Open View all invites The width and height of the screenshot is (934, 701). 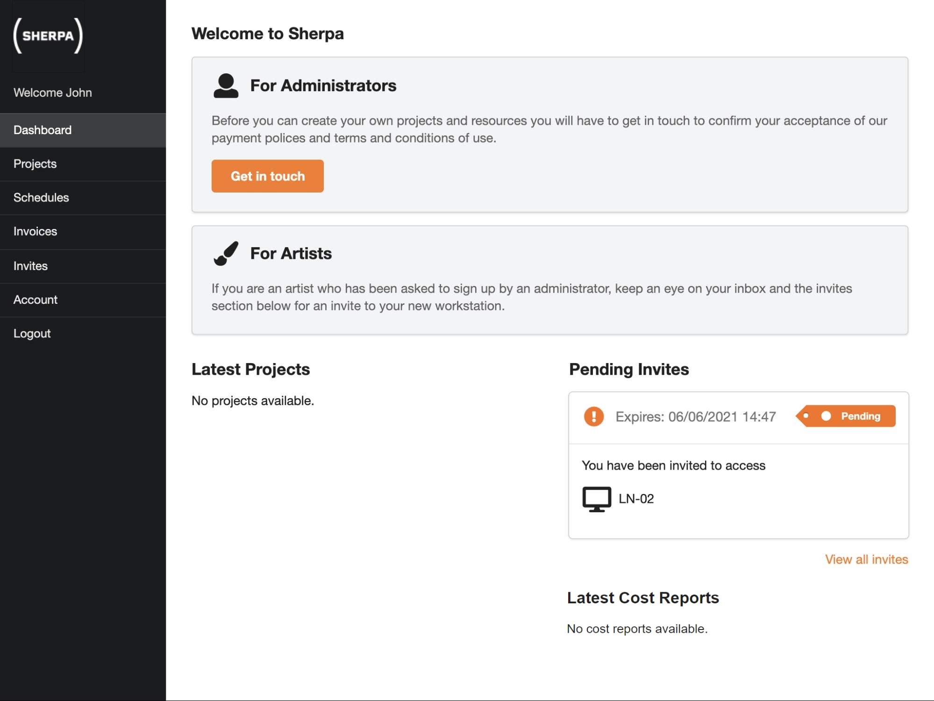(x=866, y=559)
